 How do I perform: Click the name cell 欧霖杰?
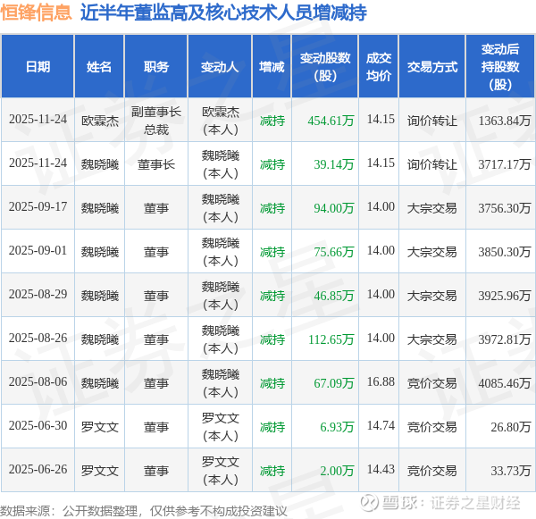coord(100,121)
